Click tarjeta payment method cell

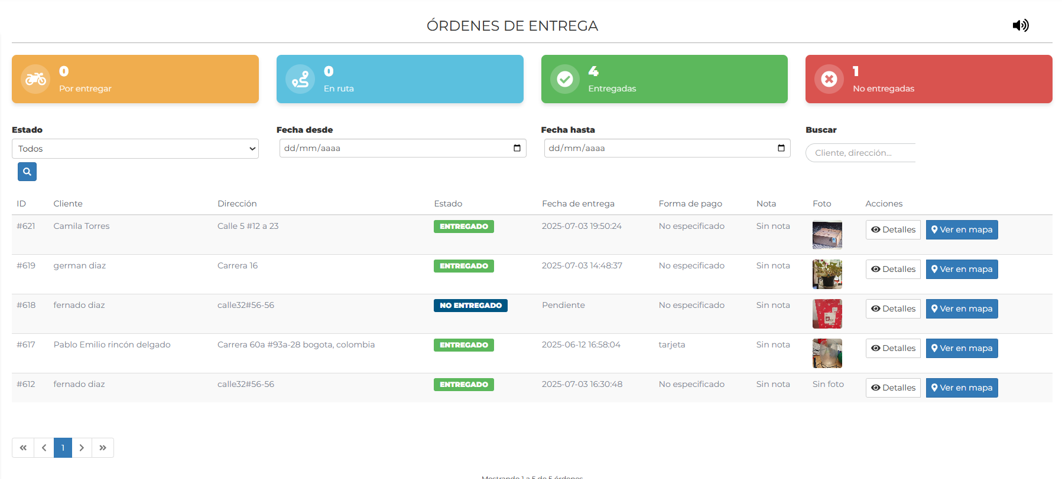(x=672, y=345)
